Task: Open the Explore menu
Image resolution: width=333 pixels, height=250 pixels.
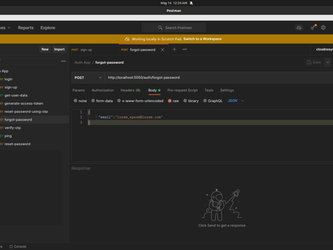Action: (48, 28)
